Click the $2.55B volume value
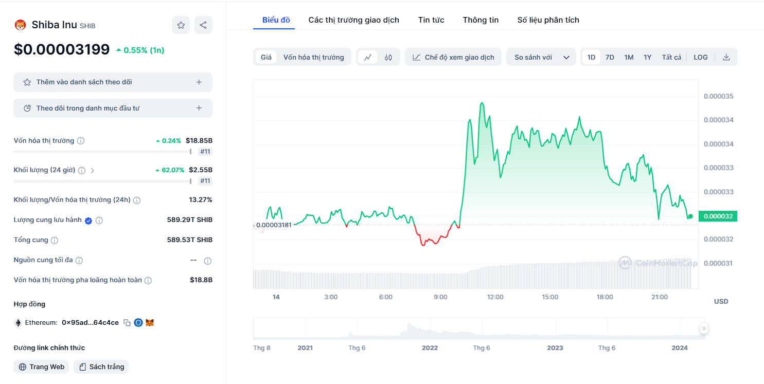764x384 pixels. tap(201, 170)
